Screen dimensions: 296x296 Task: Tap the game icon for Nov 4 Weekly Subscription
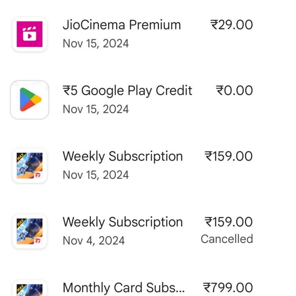point(29,231)
